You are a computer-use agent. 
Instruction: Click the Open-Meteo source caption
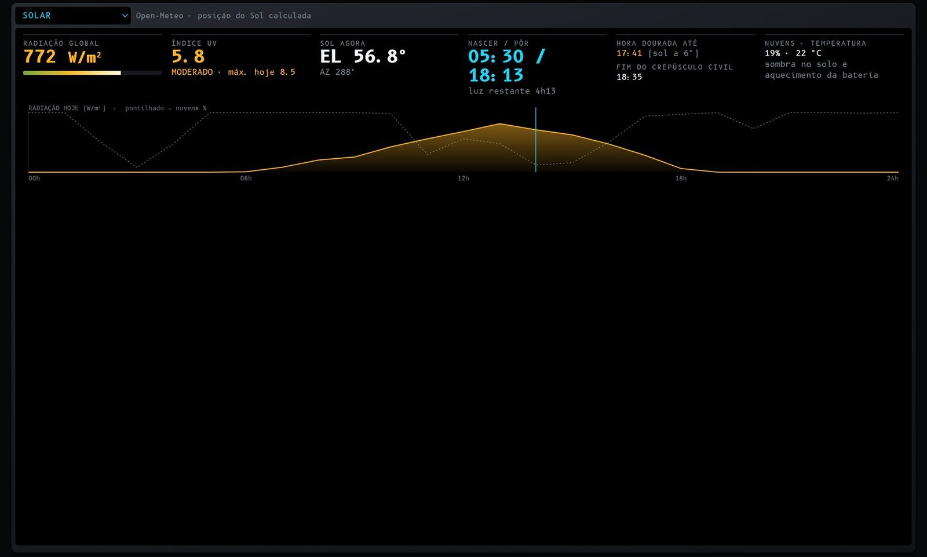click(224, 16)
